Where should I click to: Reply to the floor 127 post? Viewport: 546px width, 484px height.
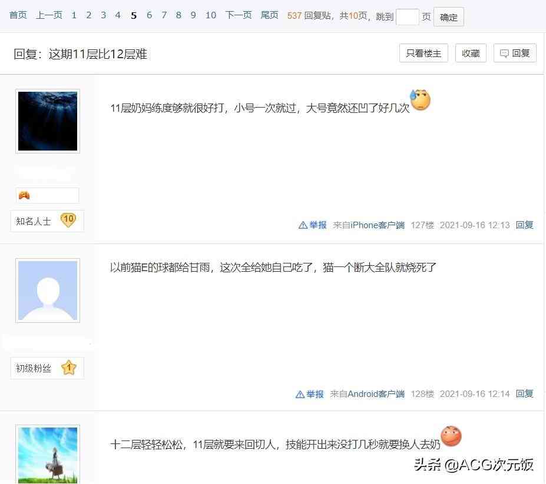(524, 225)
